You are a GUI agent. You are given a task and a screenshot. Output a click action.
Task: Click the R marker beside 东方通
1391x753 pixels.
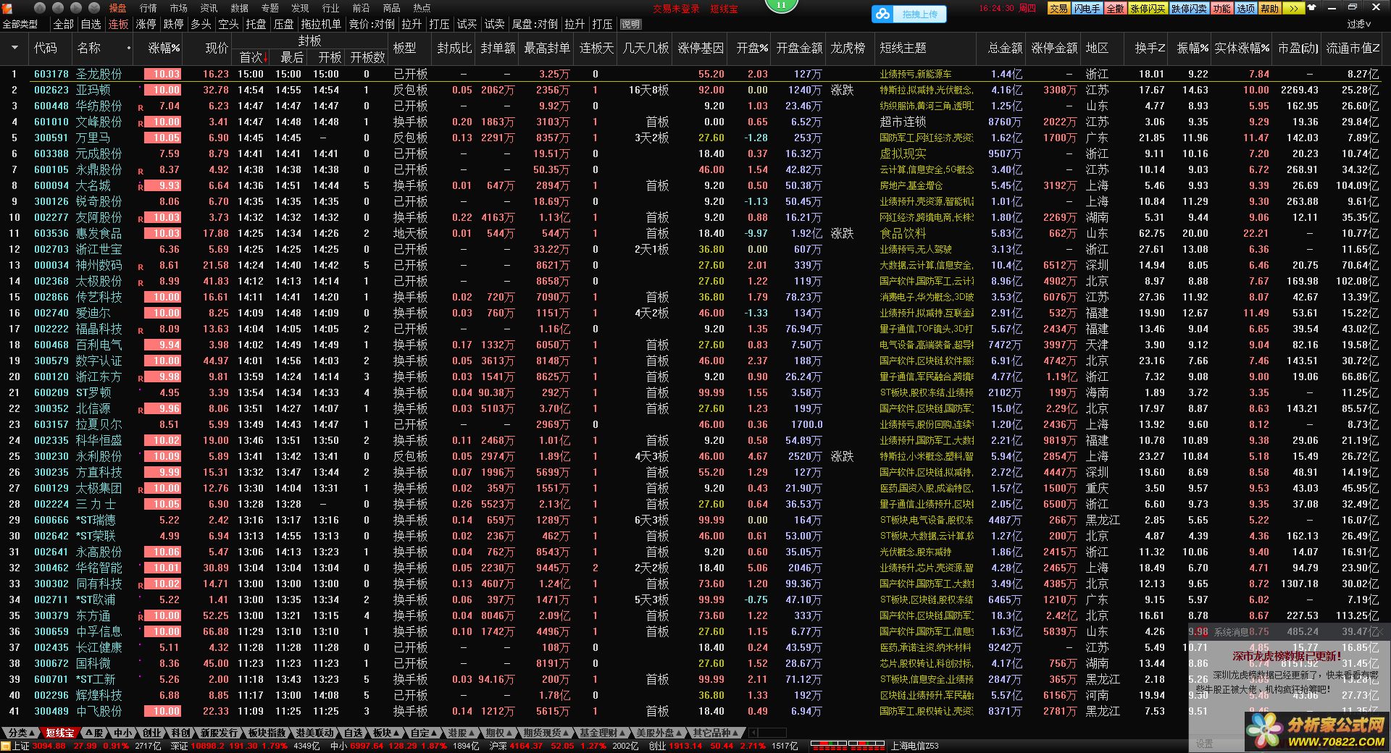click(x=141, y=618)
